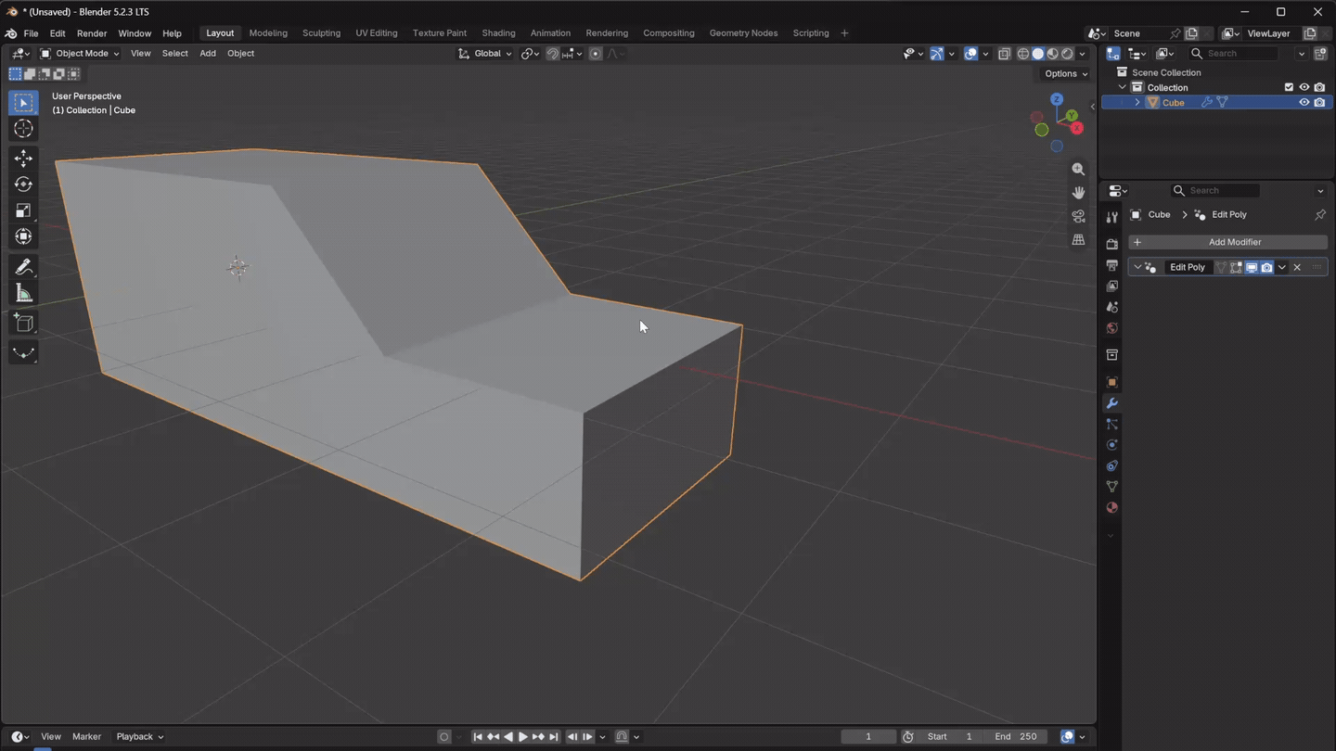1336x751 pixels.
Task: Jump to the last frame endpoint
Action: click(x=554, y=737)
